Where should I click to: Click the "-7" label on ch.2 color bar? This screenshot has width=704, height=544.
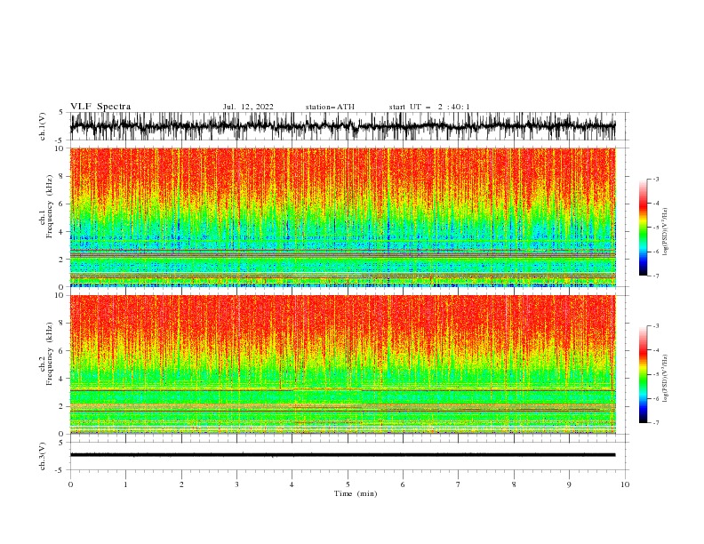pos(656,423)
